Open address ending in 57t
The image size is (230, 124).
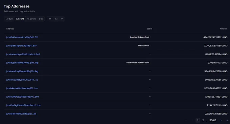[x=22, y=37]
